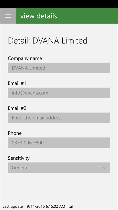Click the Company name label
Viewport: 118px width, 210px height.
click(x=25, y=58)
